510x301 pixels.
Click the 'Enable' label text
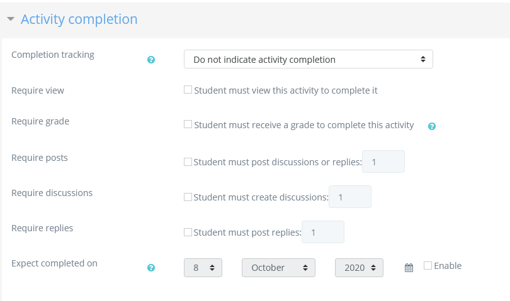tap(448, 266)
